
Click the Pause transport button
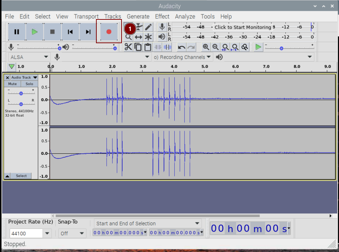17,32
